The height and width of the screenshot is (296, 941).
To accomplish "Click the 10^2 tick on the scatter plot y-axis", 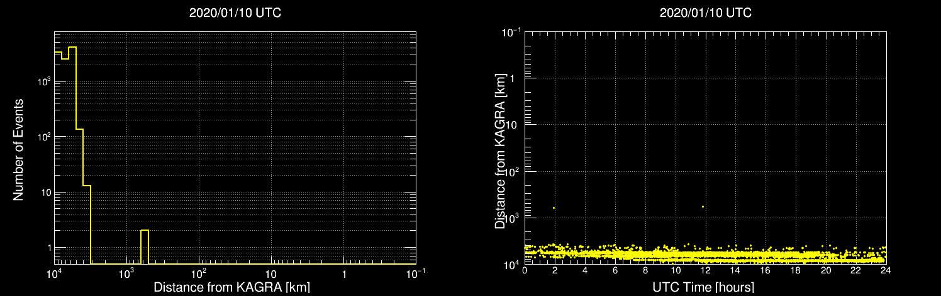I will tap(512, 171).
